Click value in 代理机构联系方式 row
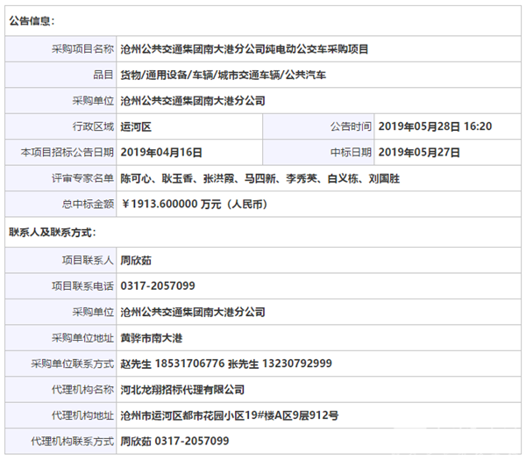This screenshot has width=526, height=461. [x=174, y=441]
